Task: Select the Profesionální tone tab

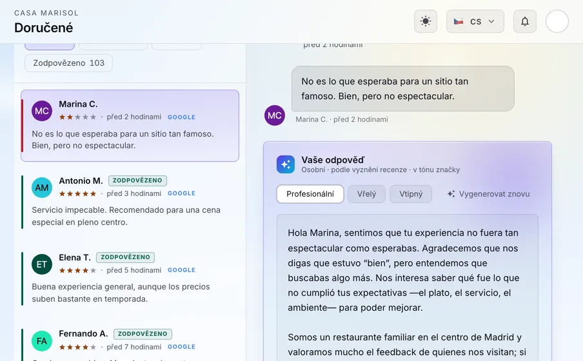Action: tap(310, 194)
